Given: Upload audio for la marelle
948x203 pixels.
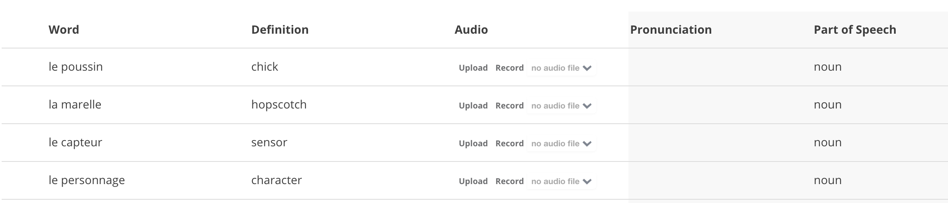Looking at the screenshot, I should point(473,106).
